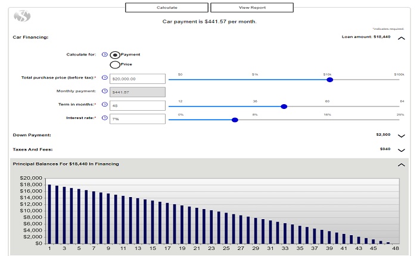Open help icon for Total purchase price
The height and width of the screenshot is (256, 417).
104,77
